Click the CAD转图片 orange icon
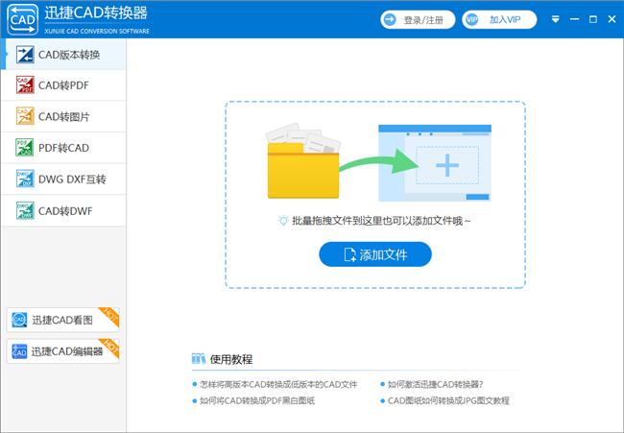 tap(25, 116)
